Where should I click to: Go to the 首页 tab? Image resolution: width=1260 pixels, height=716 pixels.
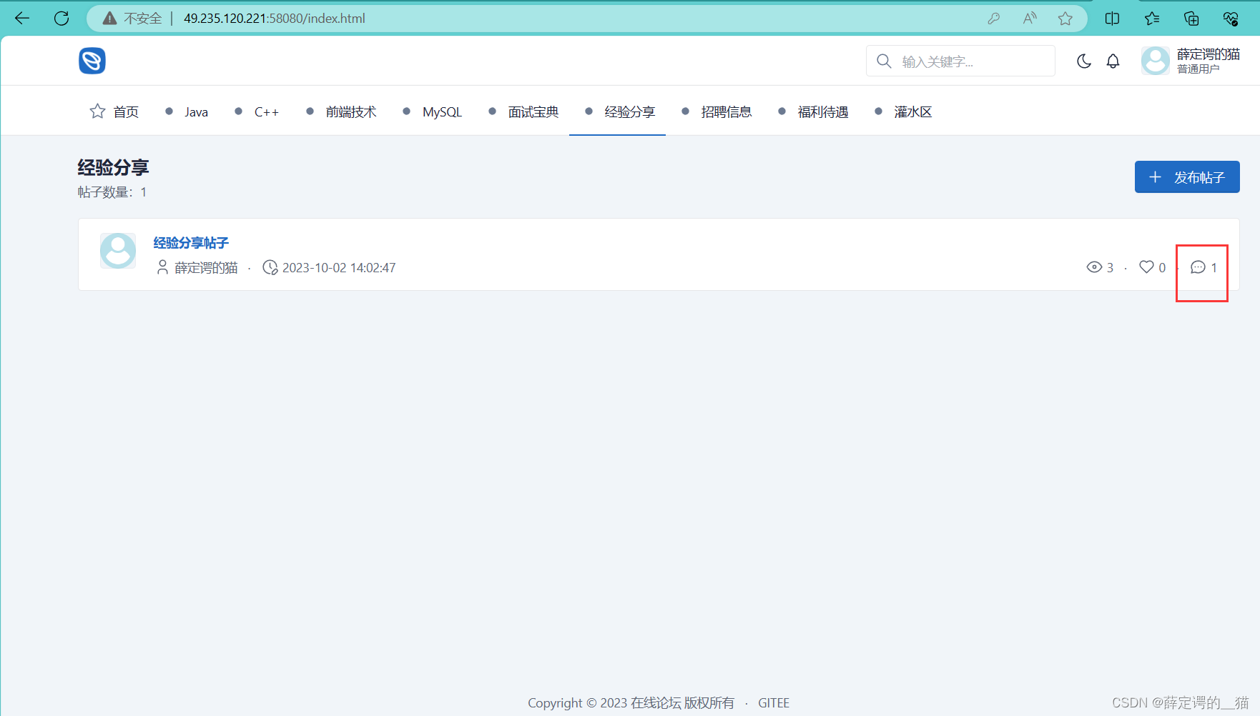pos(114,111)
